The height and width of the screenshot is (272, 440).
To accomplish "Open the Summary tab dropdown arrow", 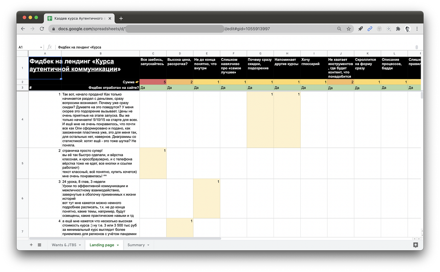I will coord(148,245).
